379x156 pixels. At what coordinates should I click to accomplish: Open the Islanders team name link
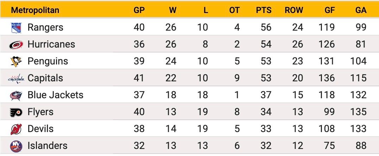pyautogui.click(x=47, y=146)
